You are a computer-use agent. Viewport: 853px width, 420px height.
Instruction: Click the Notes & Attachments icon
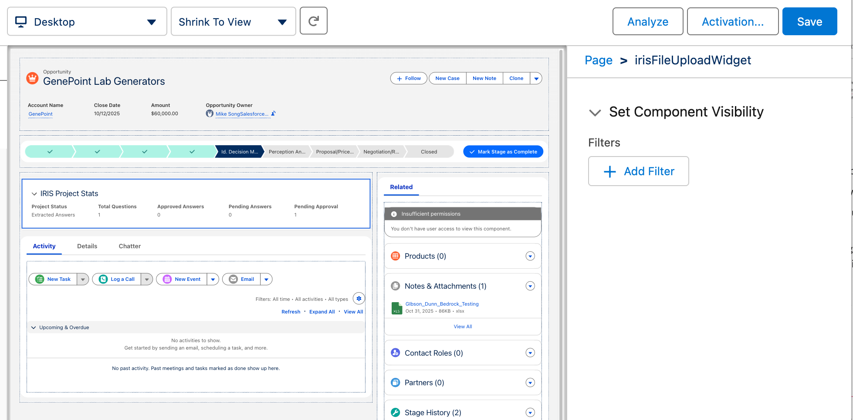(x=396, y=286)
